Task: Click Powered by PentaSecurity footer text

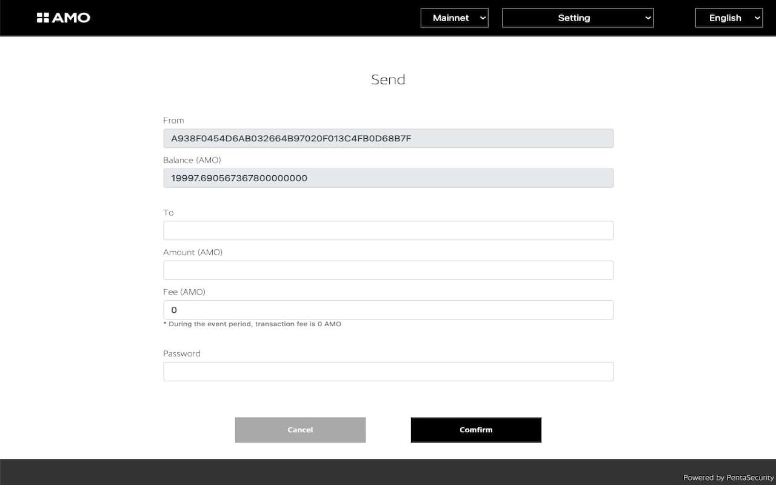Action: pos(729,478)
